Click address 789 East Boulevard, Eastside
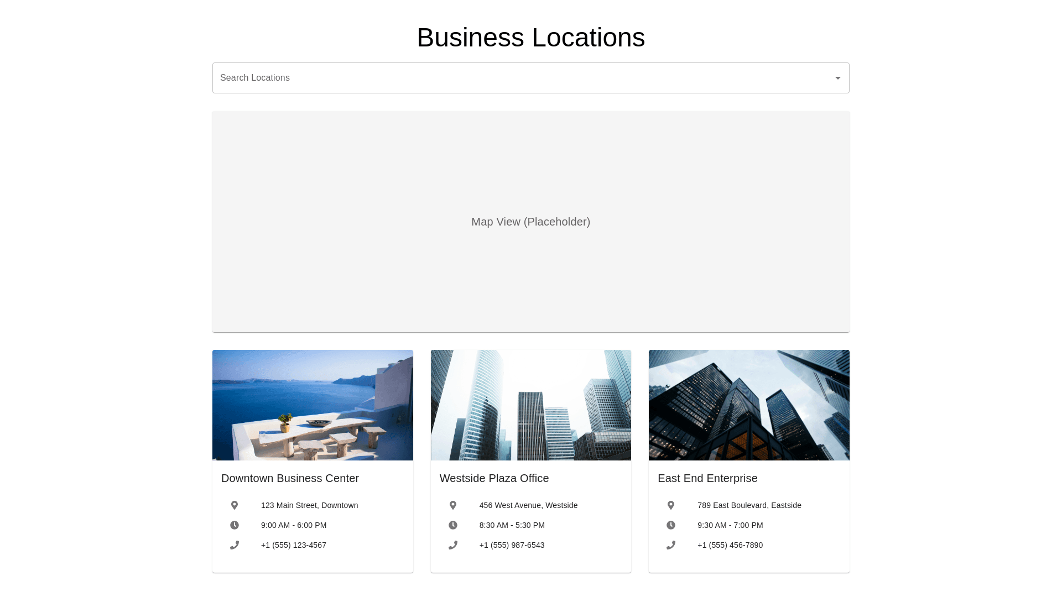 (749, 505)
